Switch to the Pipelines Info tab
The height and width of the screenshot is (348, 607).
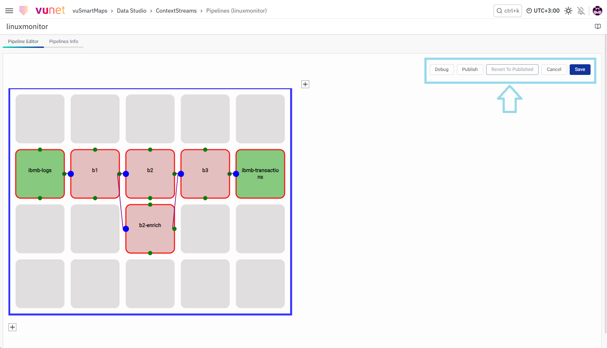pos(64,42)
